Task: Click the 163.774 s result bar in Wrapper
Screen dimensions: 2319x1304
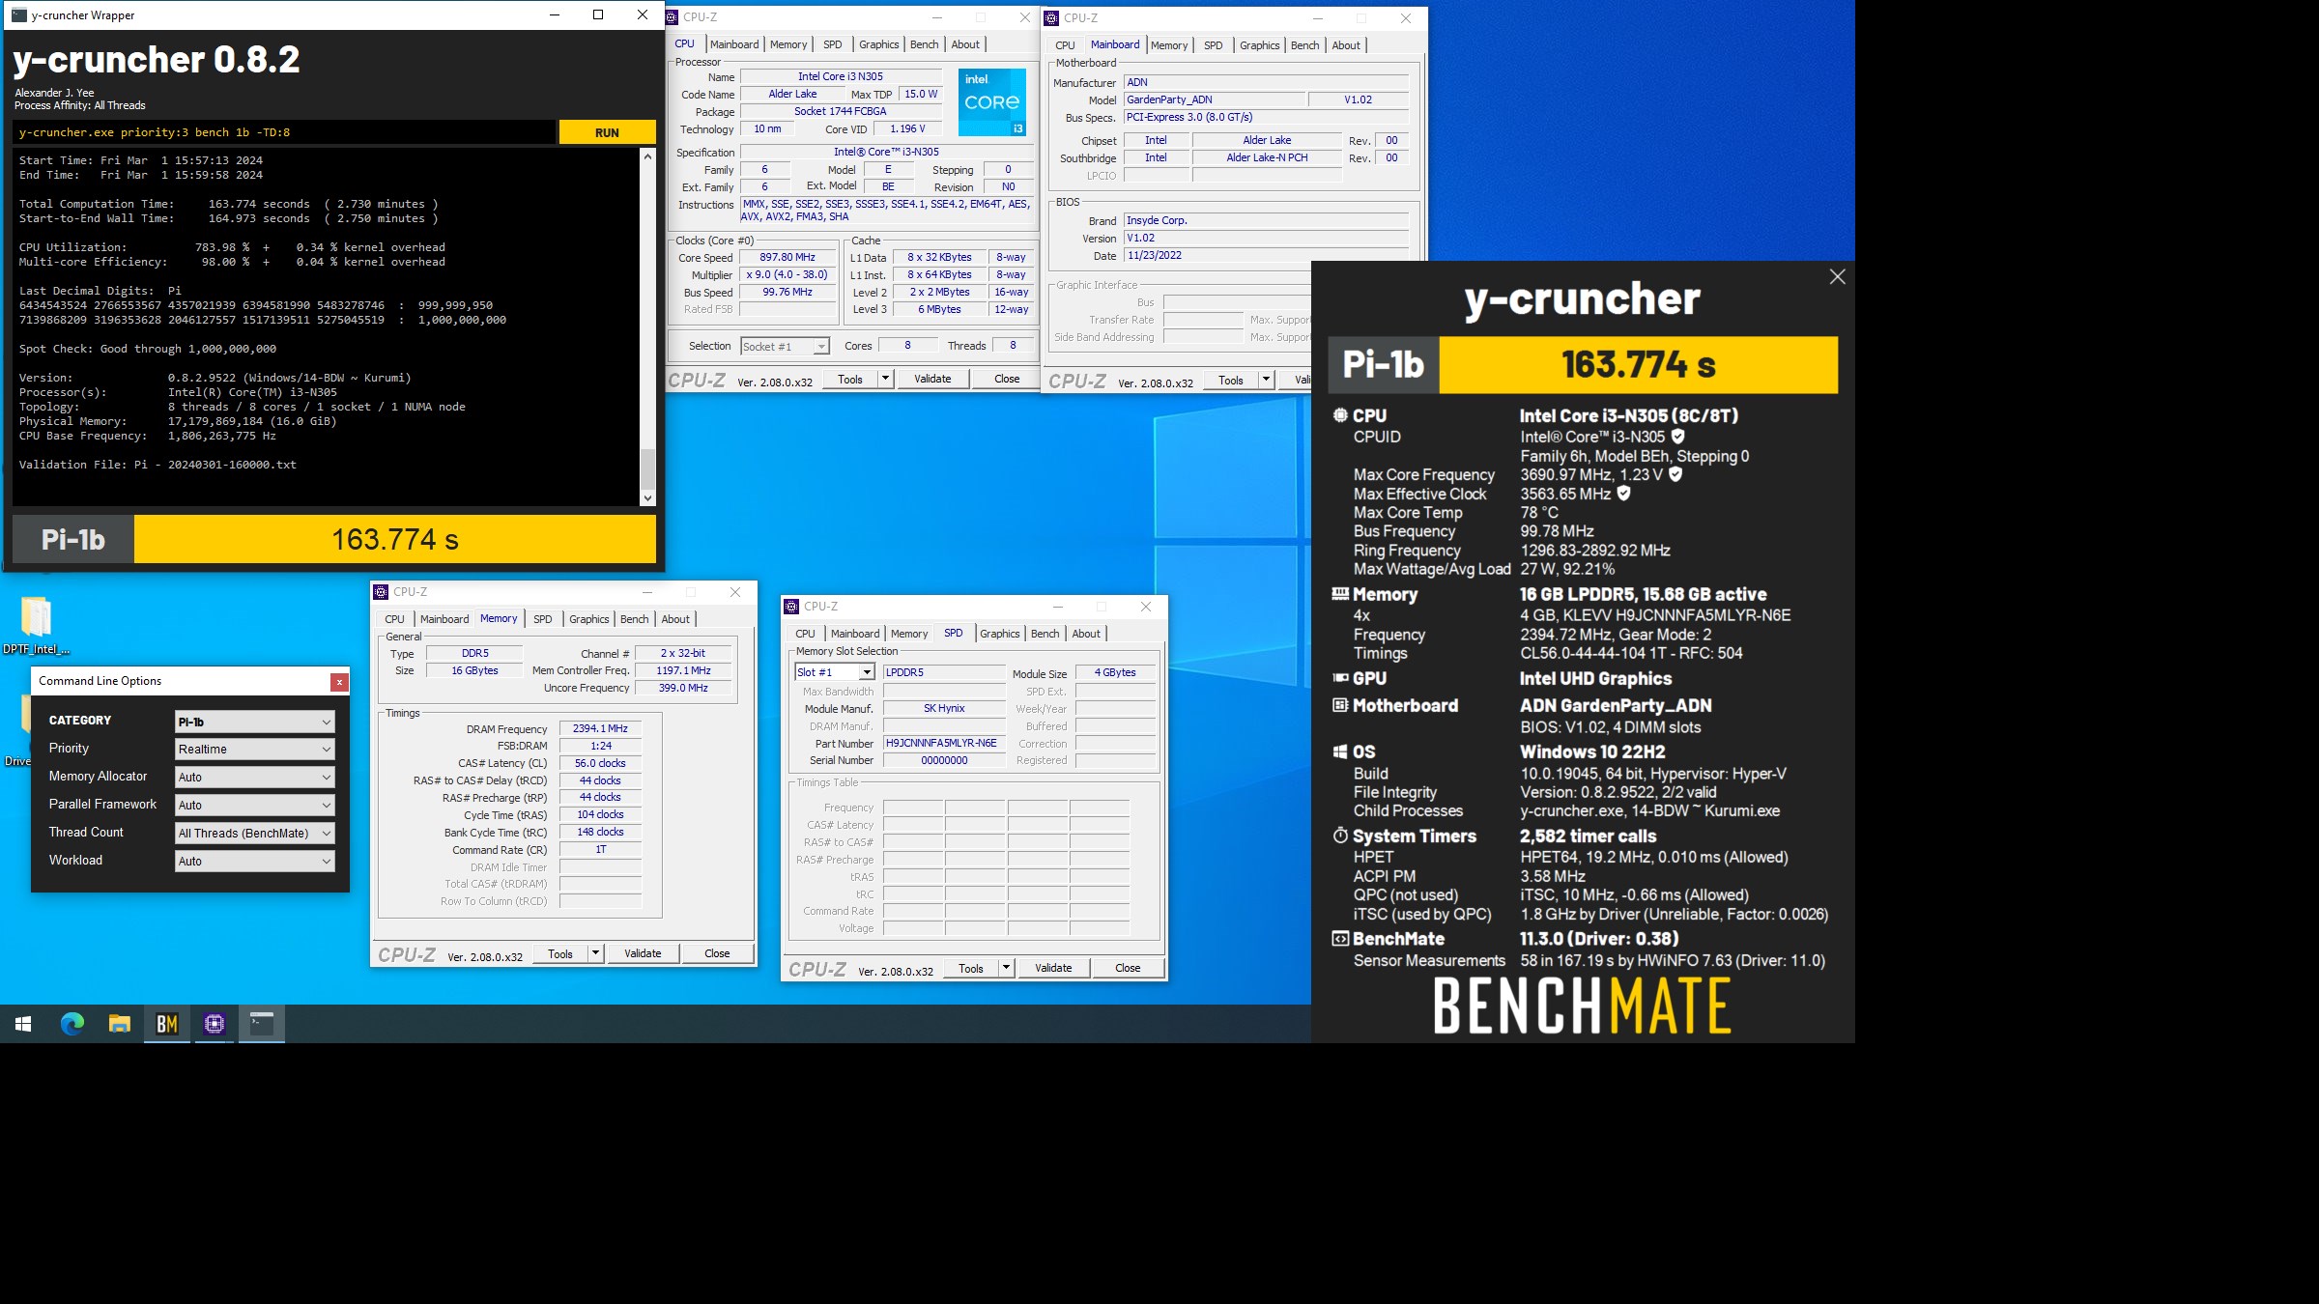Action: 394,539
